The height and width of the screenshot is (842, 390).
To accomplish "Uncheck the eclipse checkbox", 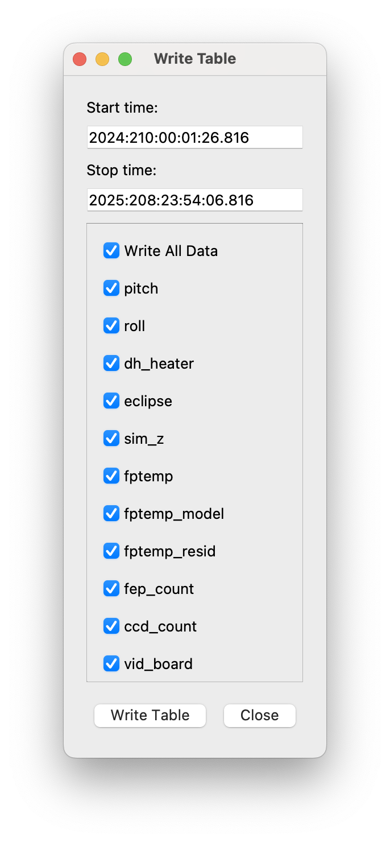I will point(111,401).
